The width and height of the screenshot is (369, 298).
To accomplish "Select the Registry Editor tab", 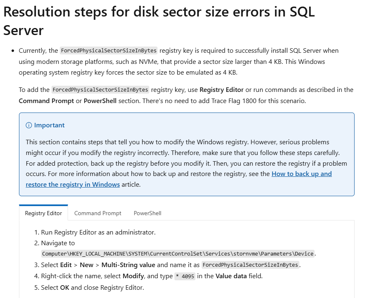I will [x=43, y=213].
